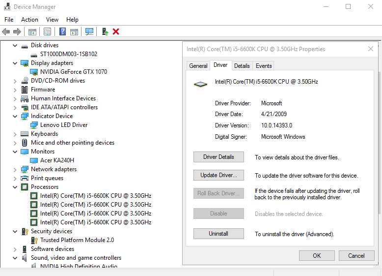Click the red X Uninstall toolbar icon
This screenshot has width=382, height=276.
[x=116, y=31]
